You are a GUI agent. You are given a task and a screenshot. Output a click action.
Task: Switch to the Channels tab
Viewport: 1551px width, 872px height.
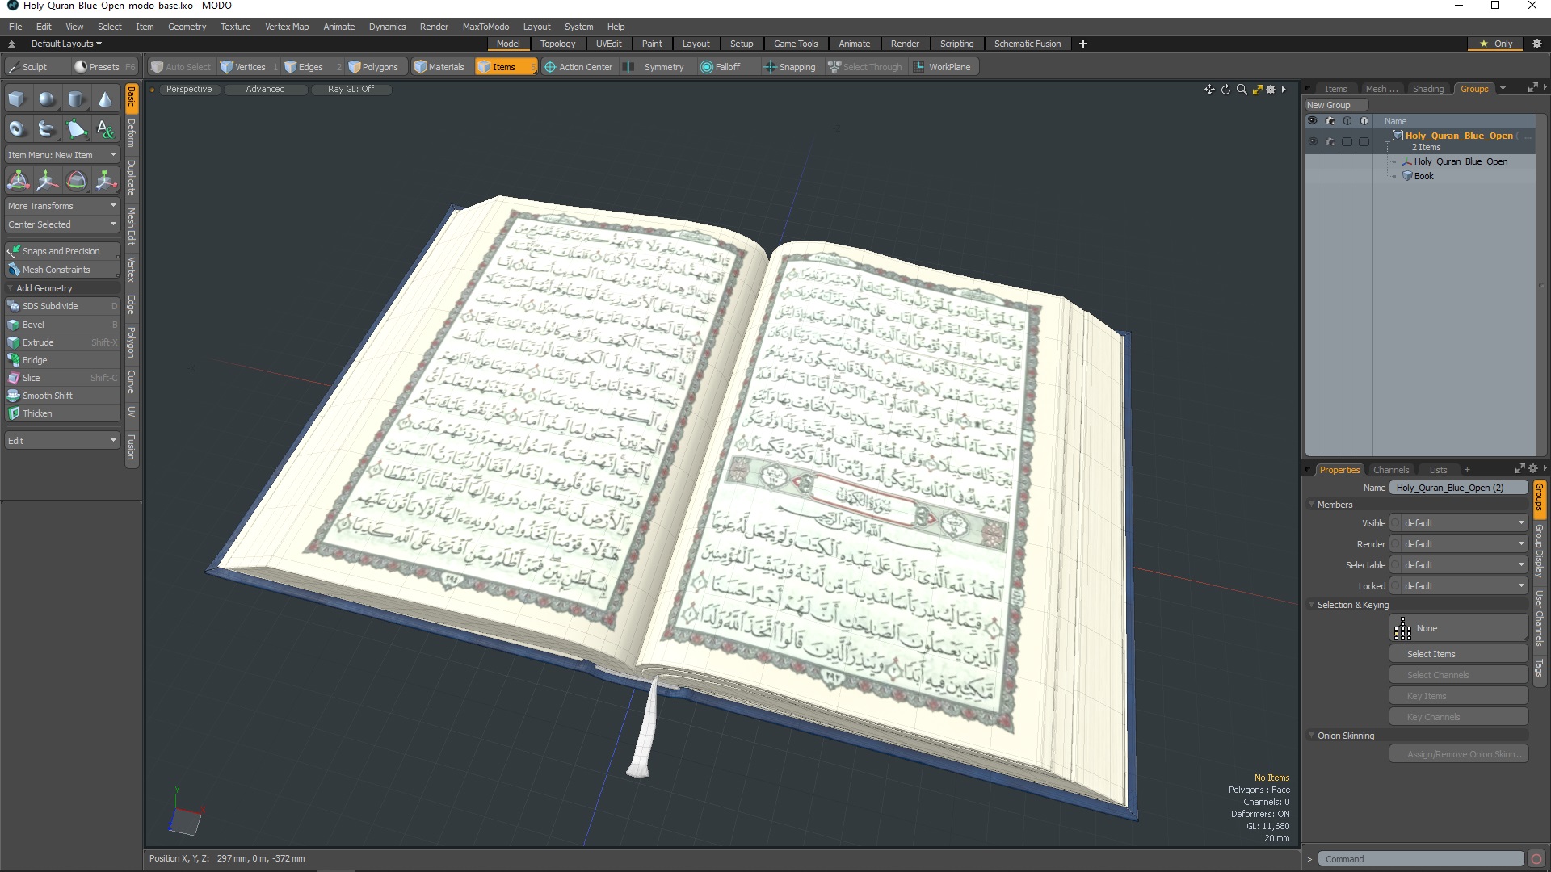pyautogui.click(x=1390, y=470)
